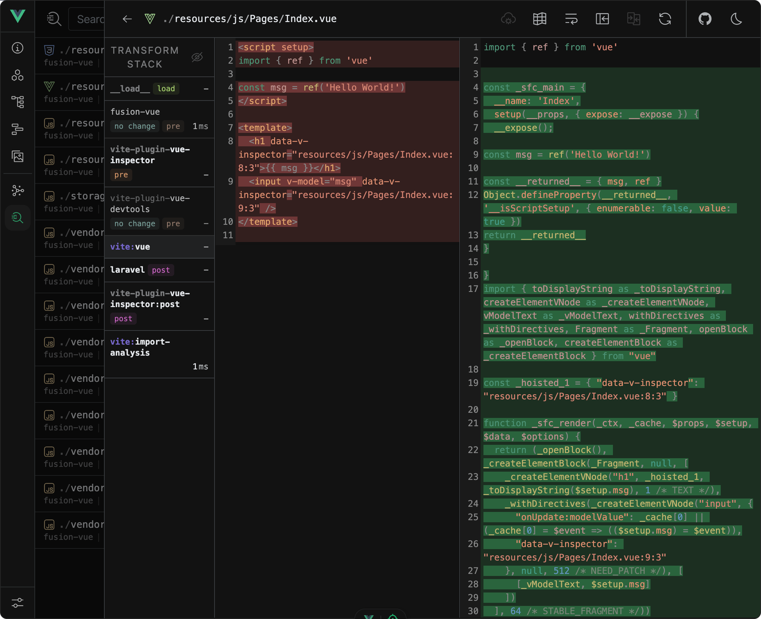
Task: Open the module graph view
Action: point(18,102)
